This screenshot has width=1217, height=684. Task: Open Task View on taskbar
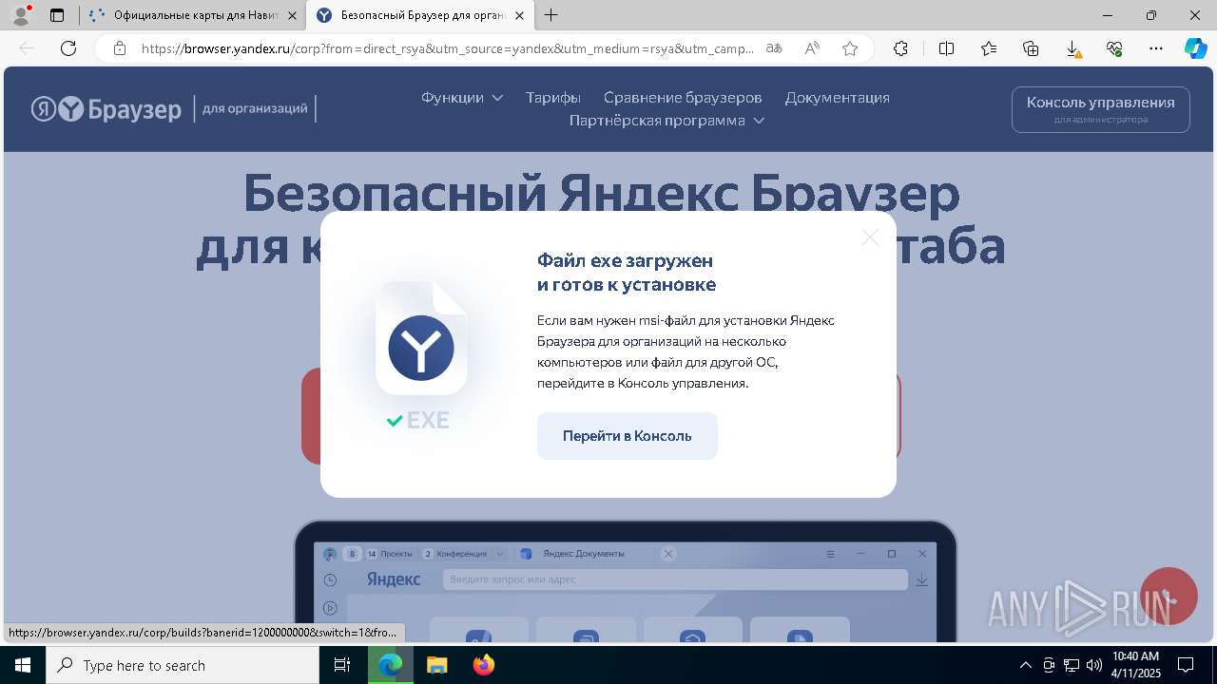coord(342,665)
